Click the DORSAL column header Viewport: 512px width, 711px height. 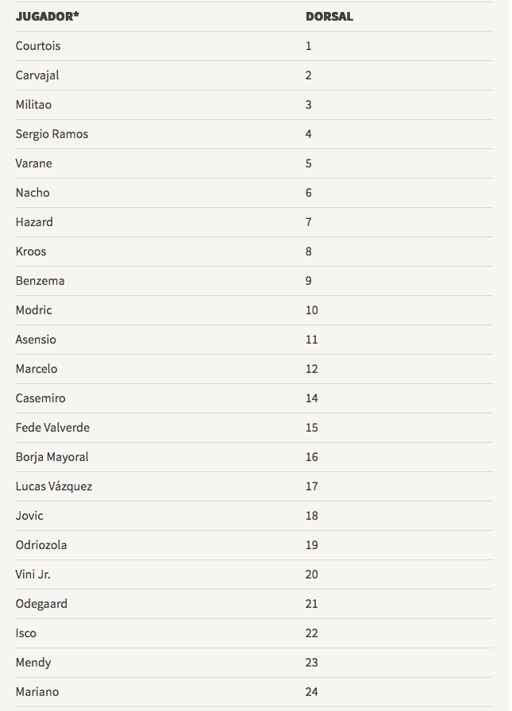329,17
